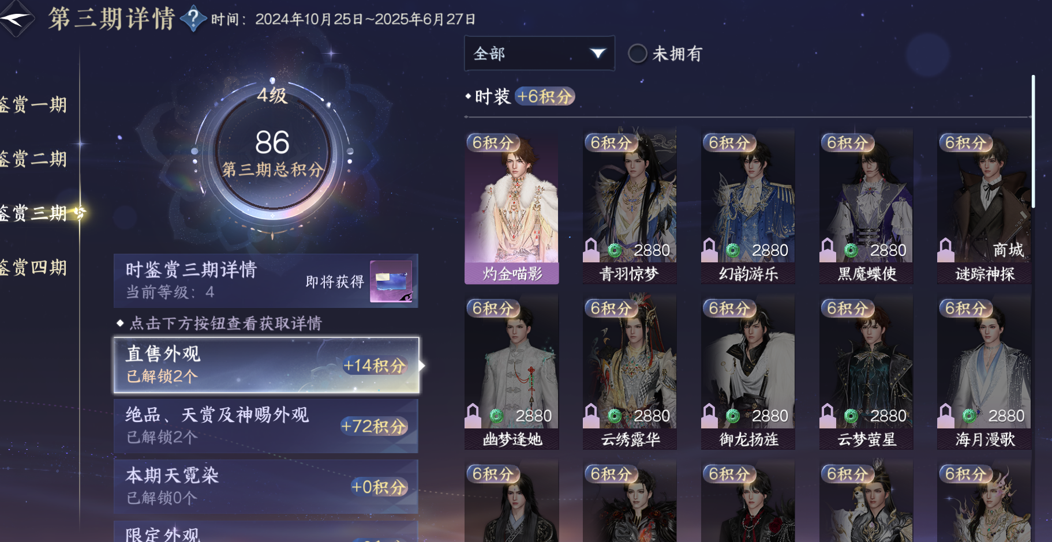Image resolution: width=1052 pixels, height=542 pixels.
Task: Expand the 直售外观 details arrow
Action: [x=422, y=366]
